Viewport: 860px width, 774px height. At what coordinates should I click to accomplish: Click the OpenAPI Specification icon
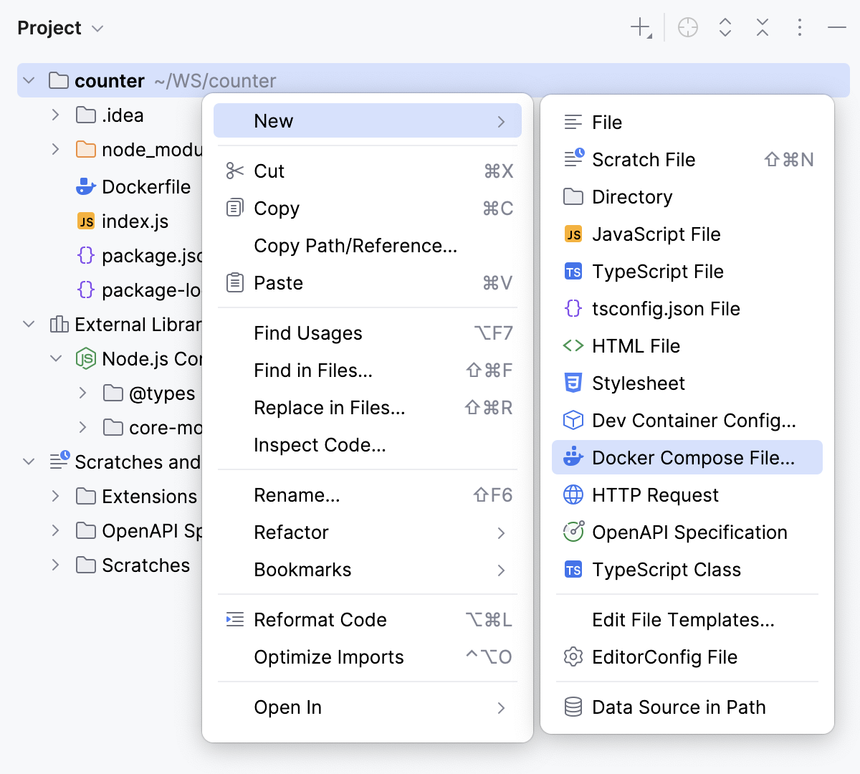[x=573, y=531]
